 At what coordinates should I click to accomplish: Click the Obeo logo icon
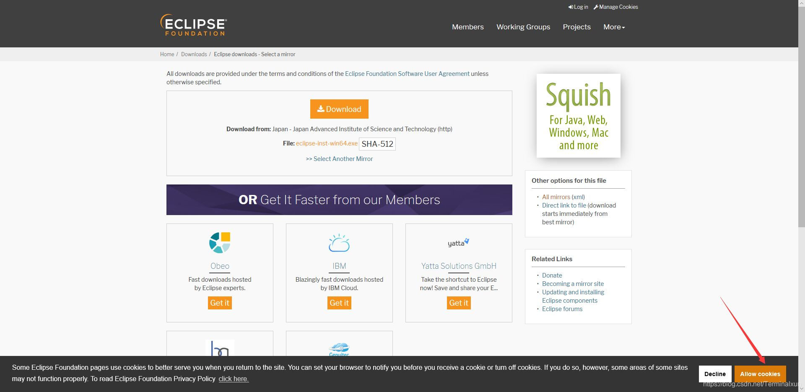[220, 243]
